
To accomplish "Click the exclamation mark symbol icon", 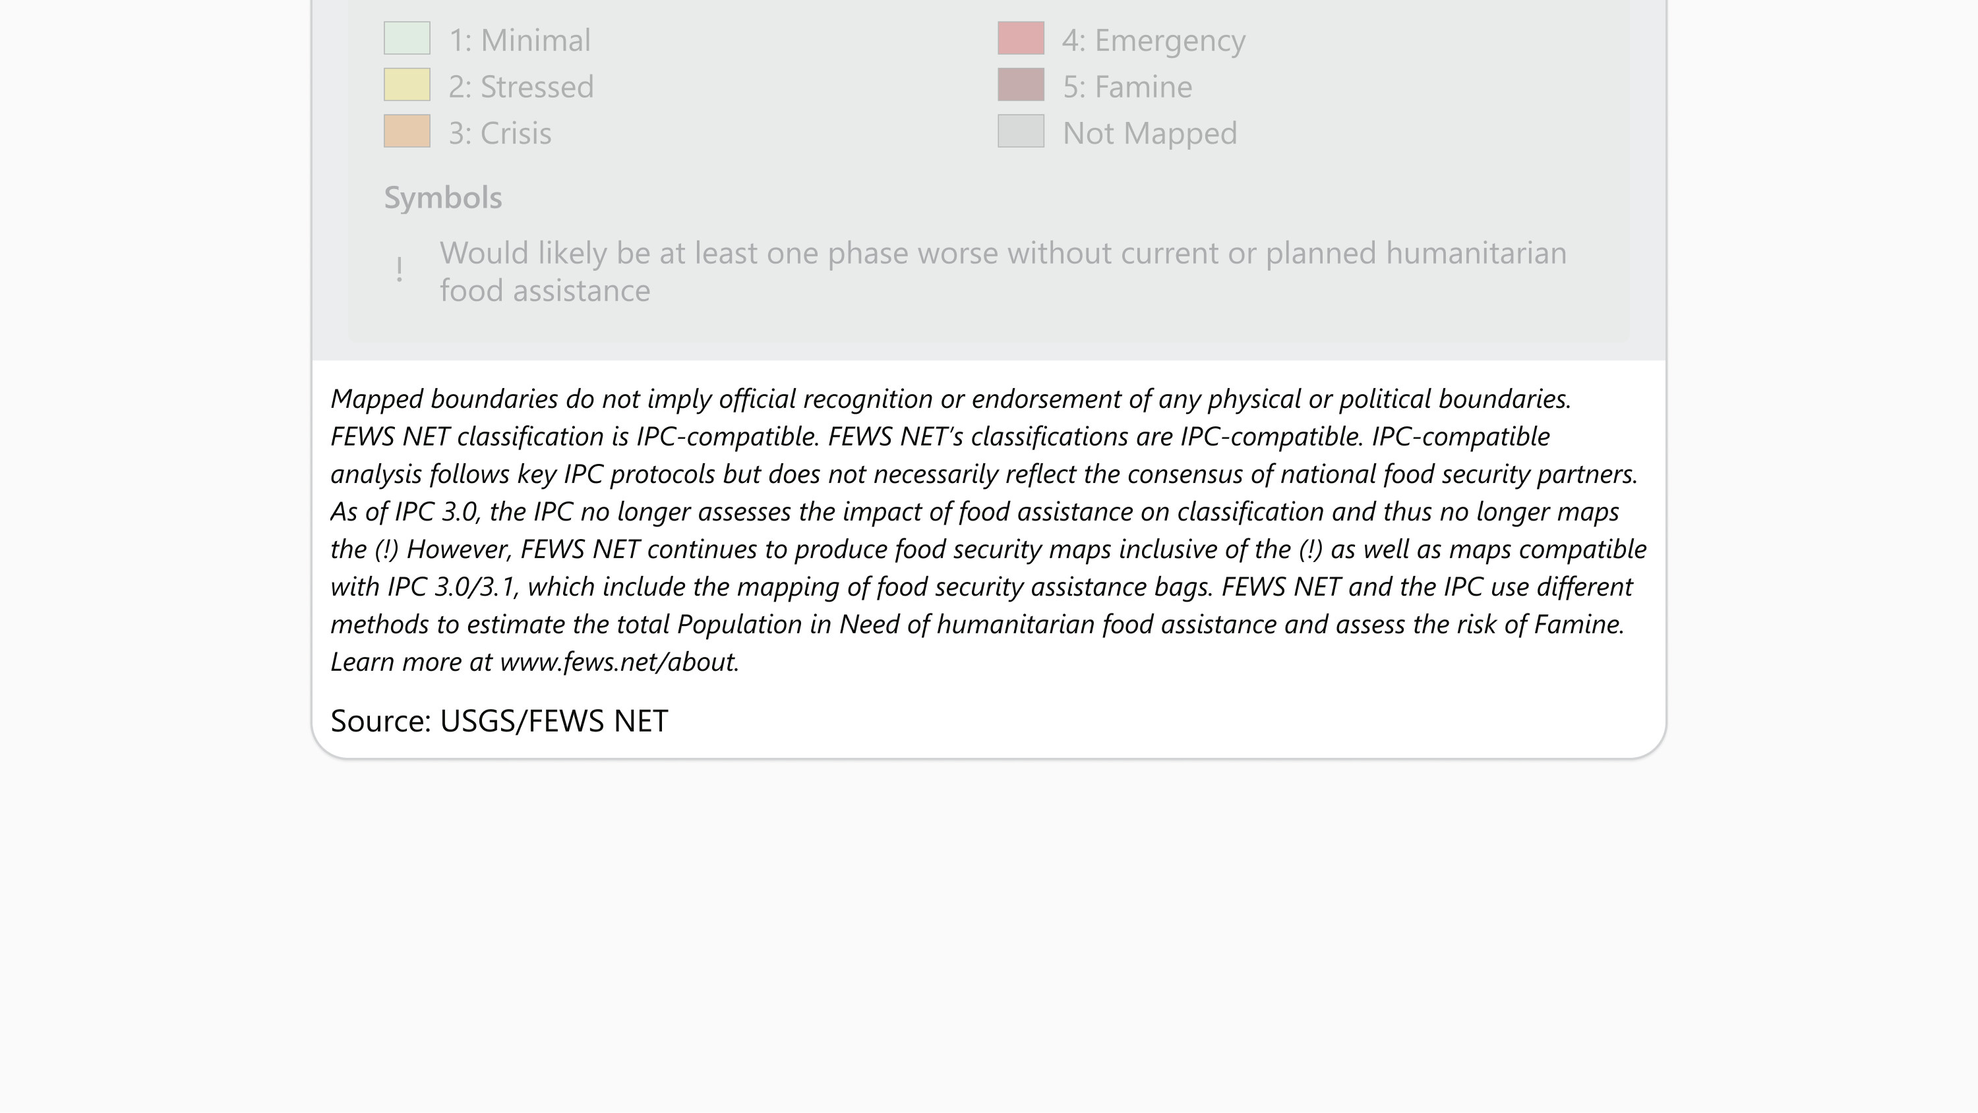I will pos(400,270).
